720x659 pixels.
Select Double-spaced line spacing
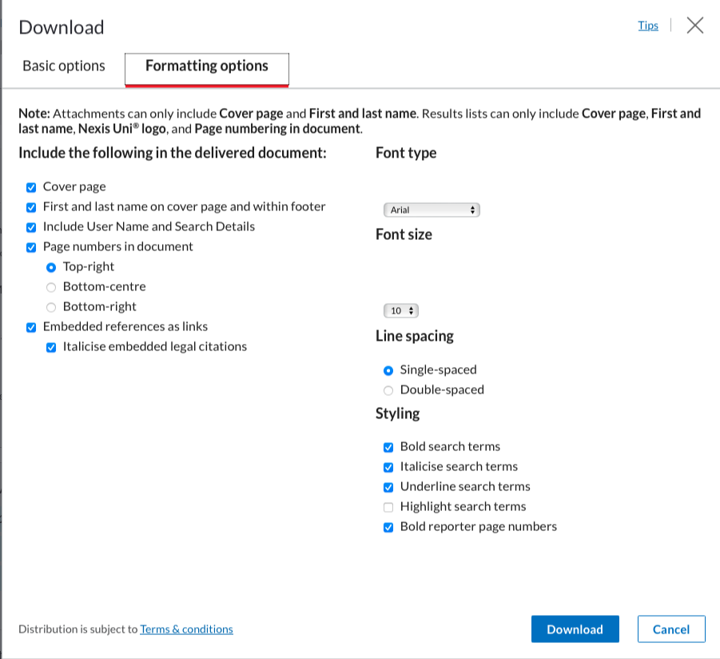click(x=388, y=390)
